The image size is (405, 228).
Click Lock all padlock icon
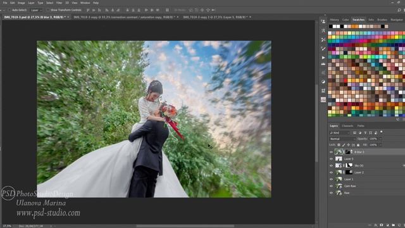click(358, 145)
